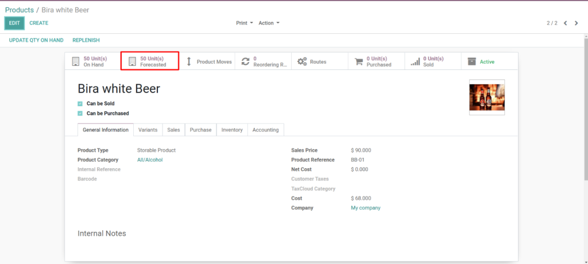Open the Print dropdown menu
Viewport: 588px width, 264px height.
pos(245,24)
